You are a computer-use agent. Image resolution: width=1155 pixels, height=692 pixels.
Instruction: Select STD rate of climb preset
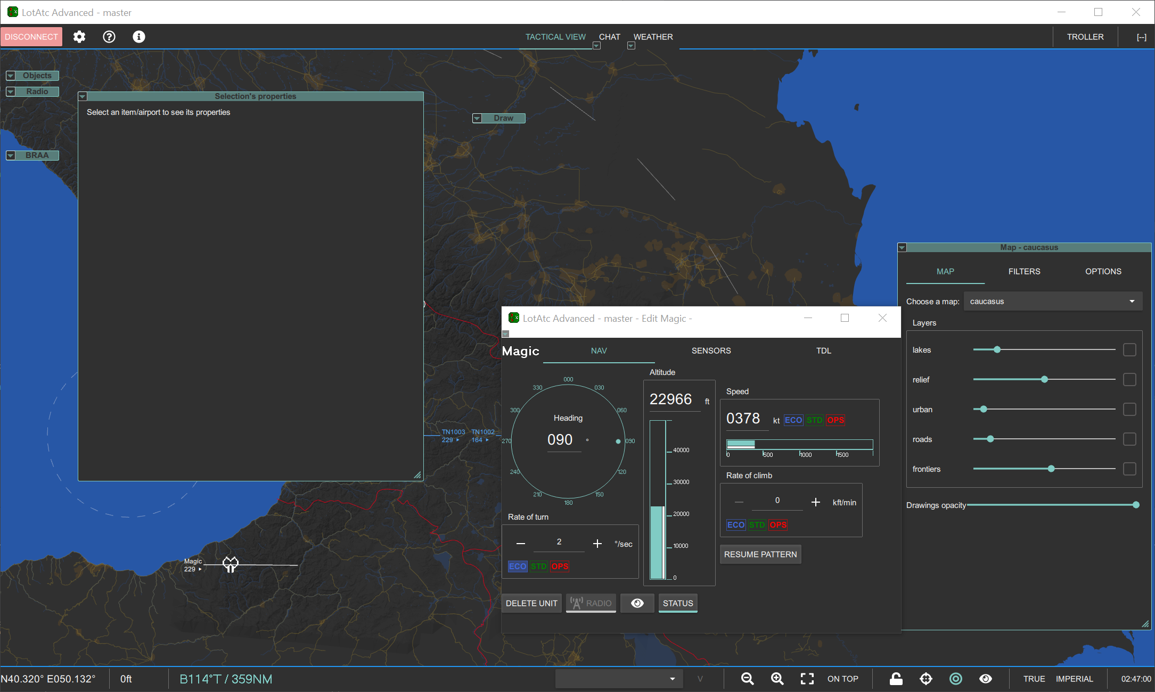[x=757, y=525]
